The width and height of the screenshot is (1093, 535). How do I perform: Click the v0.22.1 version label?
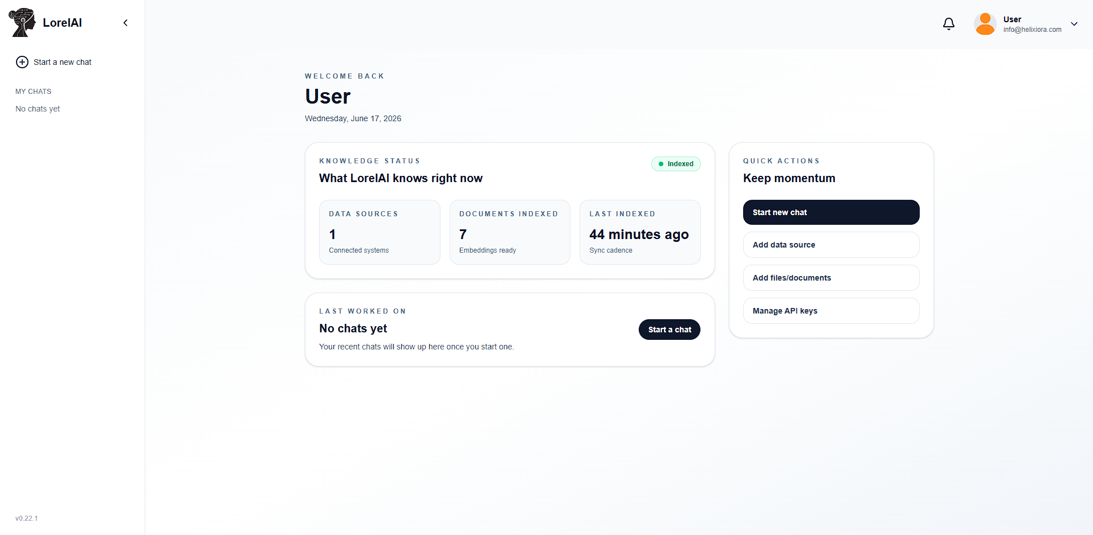pyautogui.click(x=26, y=518)
